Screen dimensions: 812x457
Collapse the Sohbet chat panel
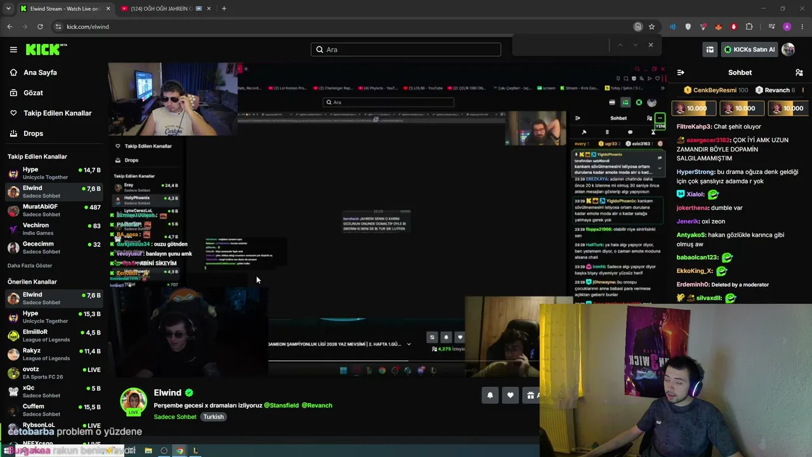(x=681, y=72)
